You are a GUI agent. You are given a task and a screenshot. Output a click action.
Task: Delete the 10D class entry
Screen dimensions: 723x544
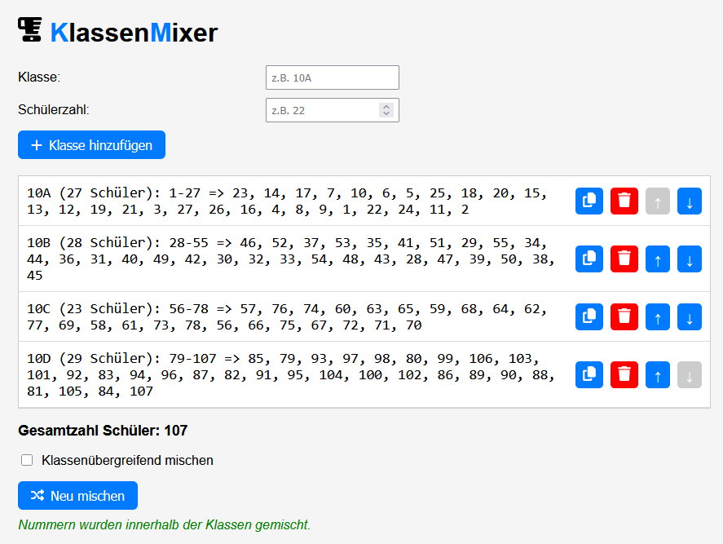[624, 374]
